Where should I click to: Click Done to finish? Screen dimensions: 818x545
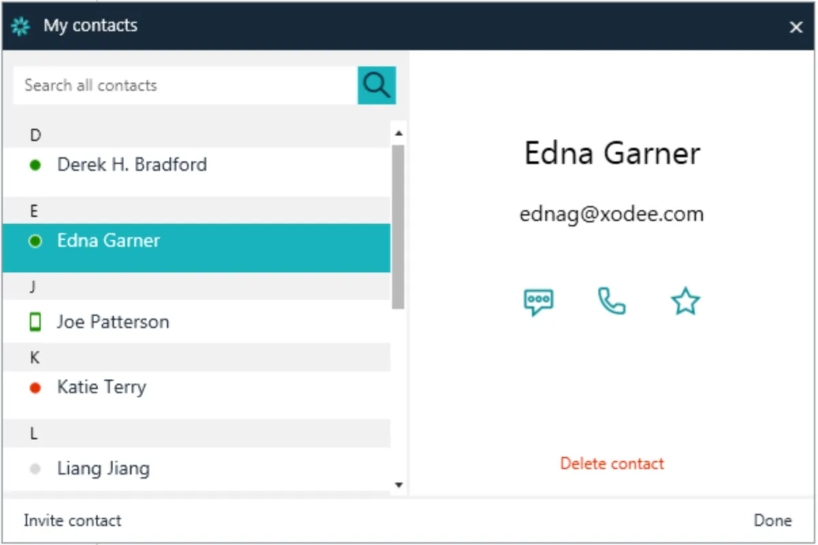772,520
